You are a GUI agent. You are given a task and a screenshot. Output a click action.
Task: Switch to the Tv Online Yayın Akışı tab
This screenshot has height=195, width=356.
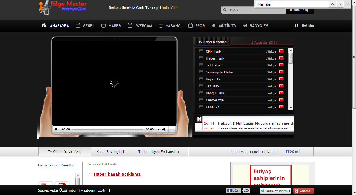[x=65, y=151]
